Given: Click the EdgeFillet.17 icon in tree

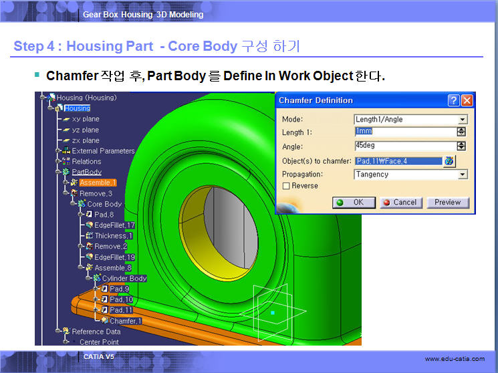Looking at the screenshot, I should pyautogui.click(x=89, y=225).
